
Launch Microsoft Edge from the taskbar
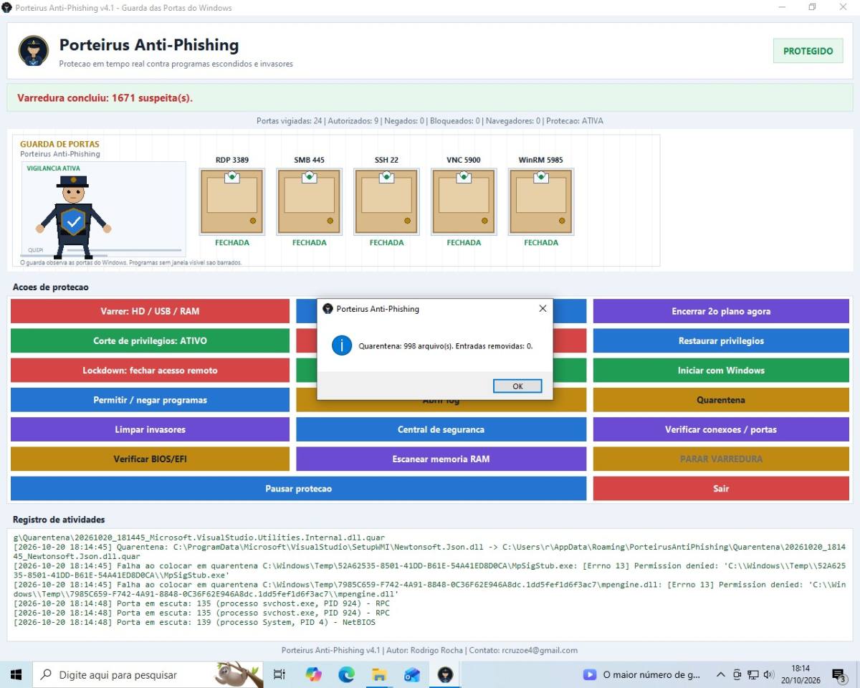(346, 674)
